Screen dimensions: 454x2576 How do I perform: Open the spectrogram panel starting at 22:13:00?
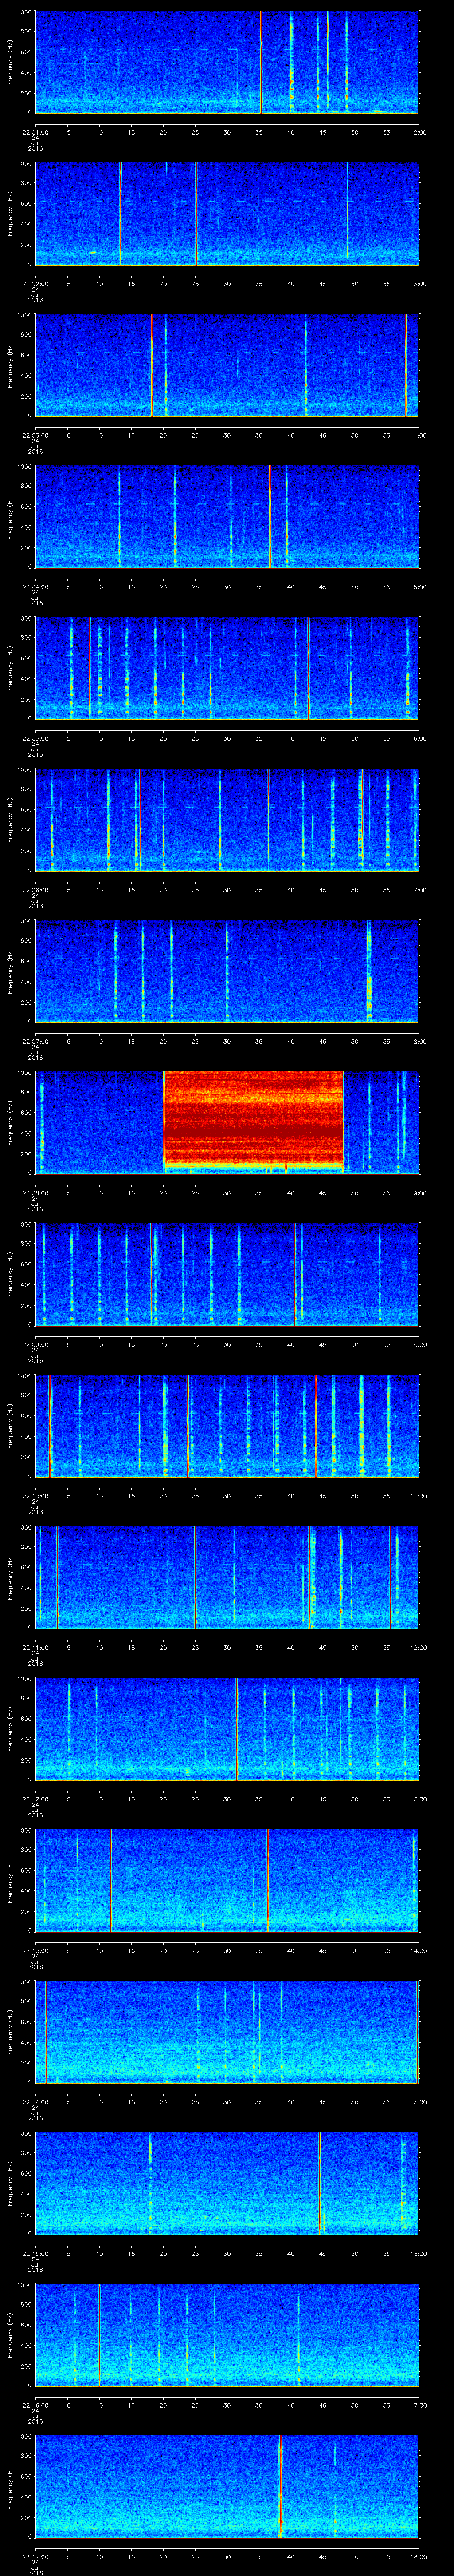pos(227,1881)
